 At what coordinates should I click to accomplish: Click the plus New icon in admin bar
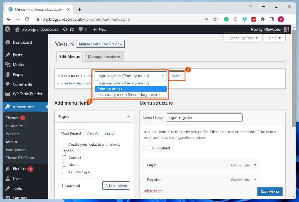94,29
